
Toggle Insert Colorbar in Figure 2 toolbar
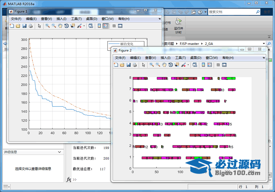point(203,65)
